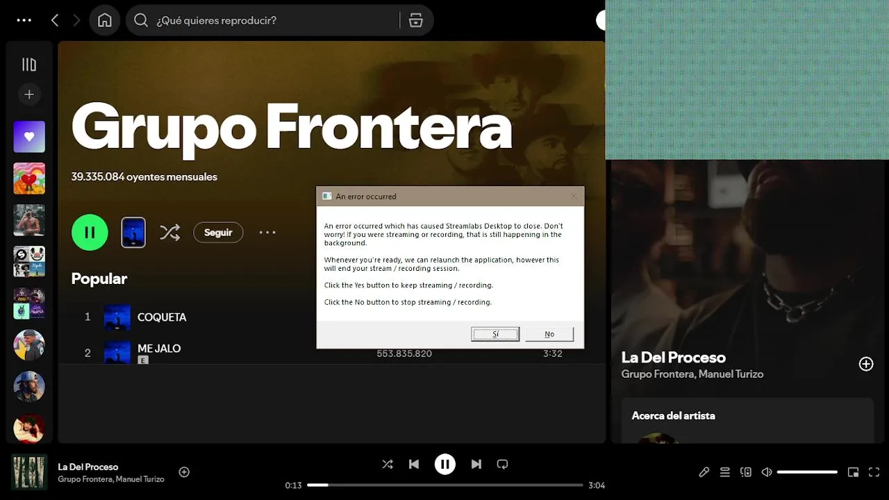Open the blue artist pick thumbnail
This screenshot has width=889, height=500.
[133, 233]
